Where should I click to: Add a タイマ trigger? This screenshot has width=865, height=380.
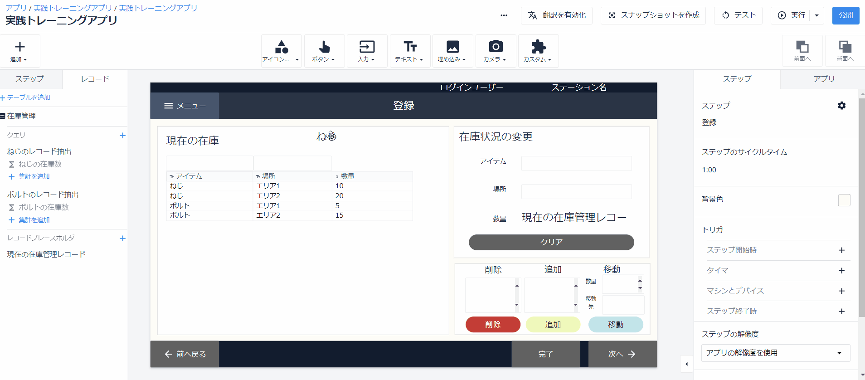point(841,271)
